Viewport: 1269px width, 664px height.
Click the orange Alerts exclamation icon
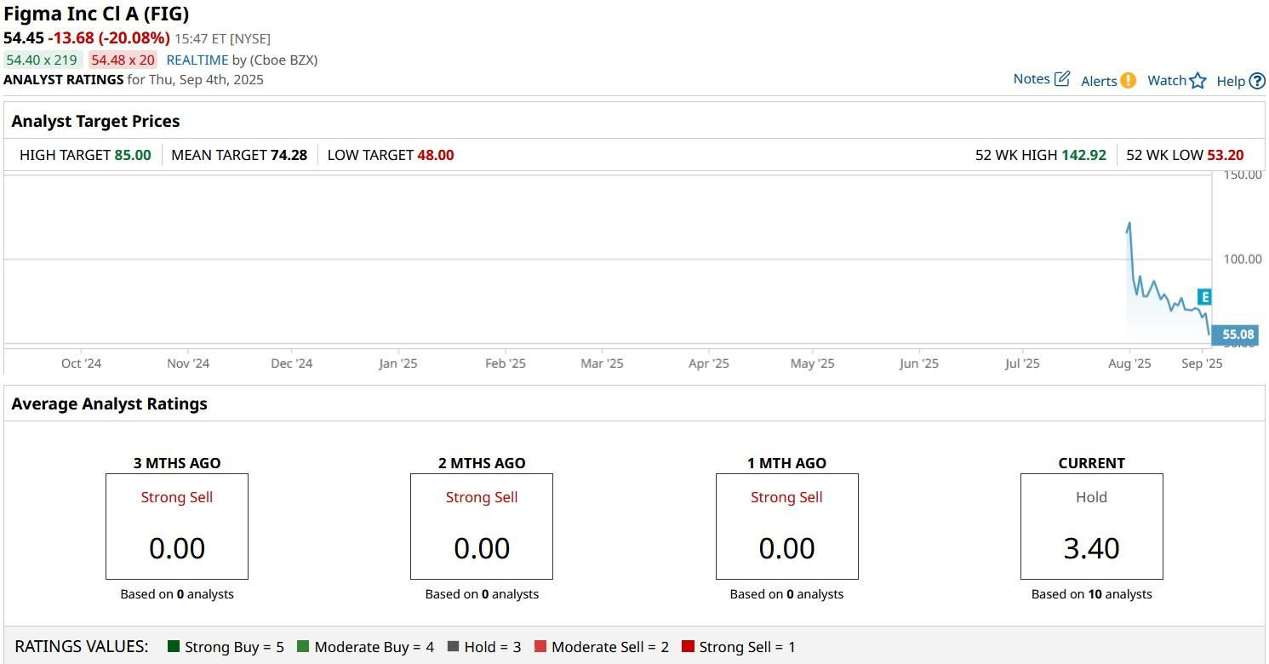click(1129, 81)
